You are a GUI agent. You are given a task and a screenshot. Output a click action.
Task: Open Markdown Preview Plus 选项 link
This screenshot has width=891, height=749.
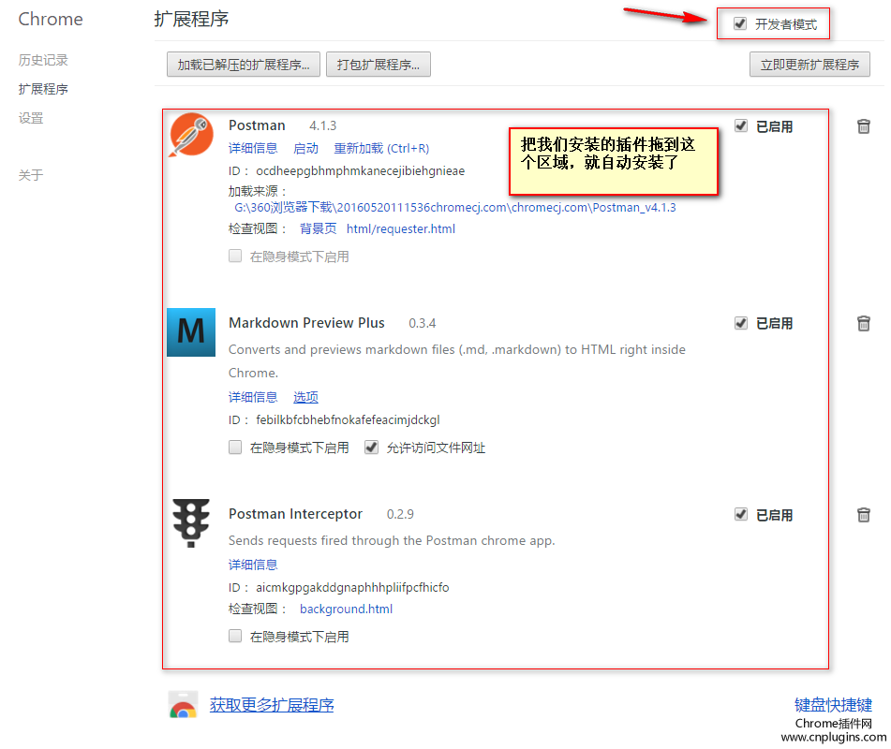(x=305, y=397)
